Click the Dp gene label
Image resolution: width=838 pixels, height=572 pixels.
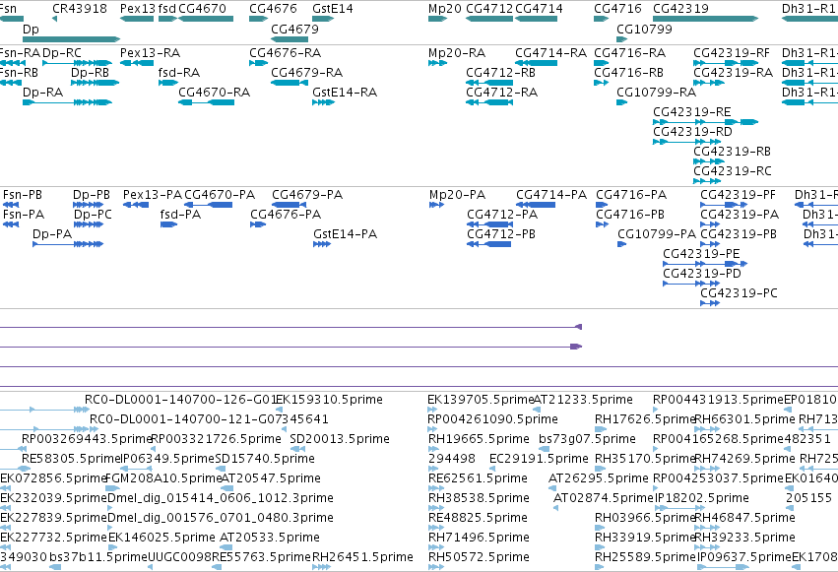[x=31, y=29]
